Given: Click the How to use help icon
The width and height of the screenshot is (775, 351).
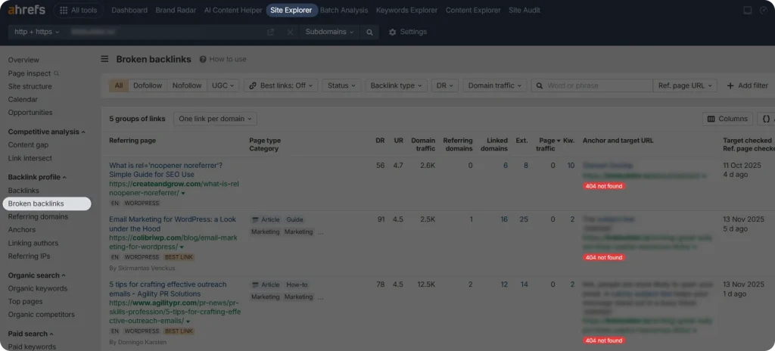Looking at the screenshot, I should [203, 59].
